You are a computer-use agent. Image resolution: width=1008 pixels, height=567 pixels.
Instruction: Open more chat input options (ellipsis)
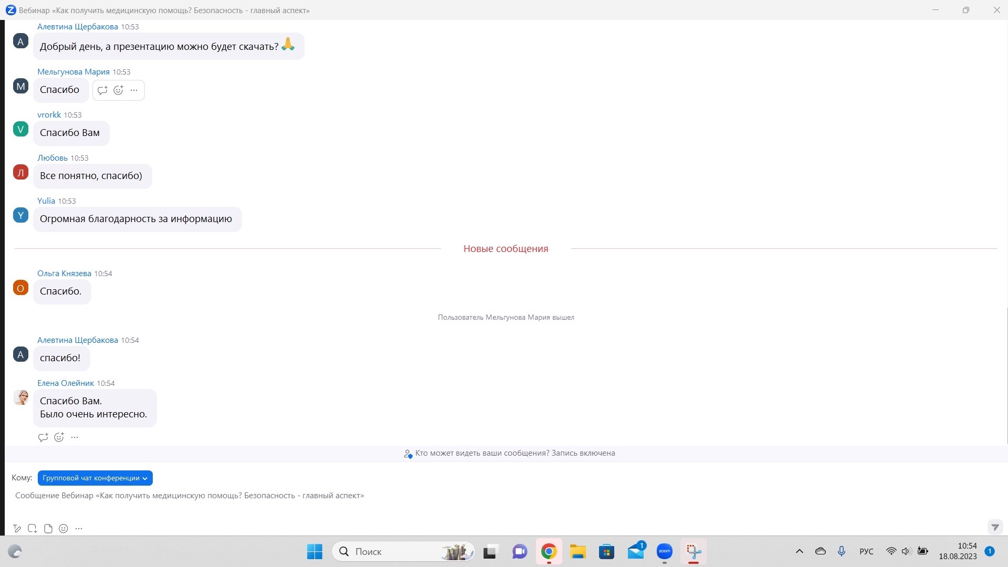[x=79, y=529]
